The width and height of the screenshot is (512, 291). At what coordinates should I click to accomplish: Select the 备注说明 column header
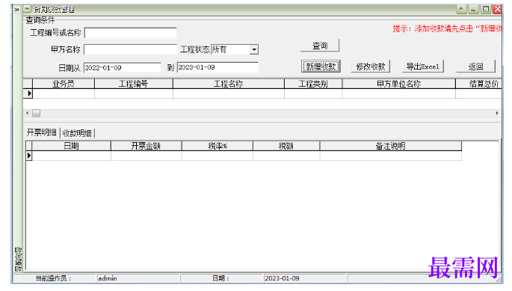(390, 146)
